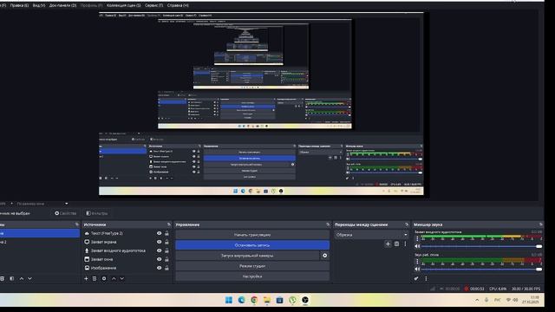Open three-dot menu for Звук раб. стола channel
Viewport: 555px width, 312px height.
pos(417,262)
